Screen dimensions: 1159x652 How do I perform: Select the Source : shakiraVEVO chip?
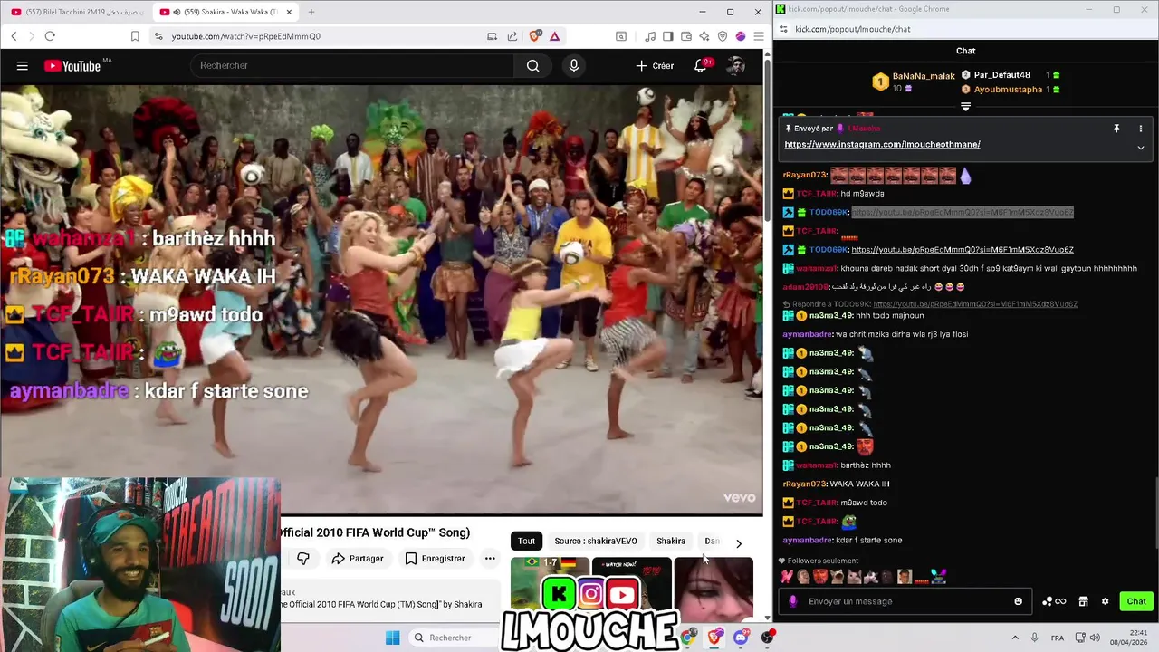(596, 541)
